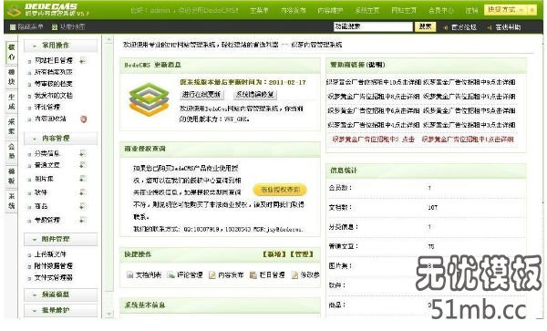The image size is (547, 331).
Task: Open 内容维护 in the top navigation
Action: (330, 11)
